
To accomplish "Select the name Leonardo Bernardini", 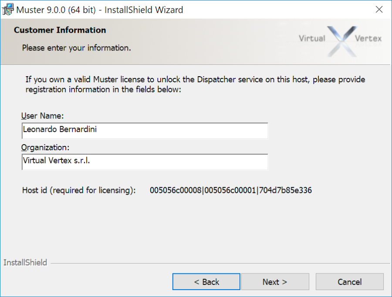I will (60, 129).
